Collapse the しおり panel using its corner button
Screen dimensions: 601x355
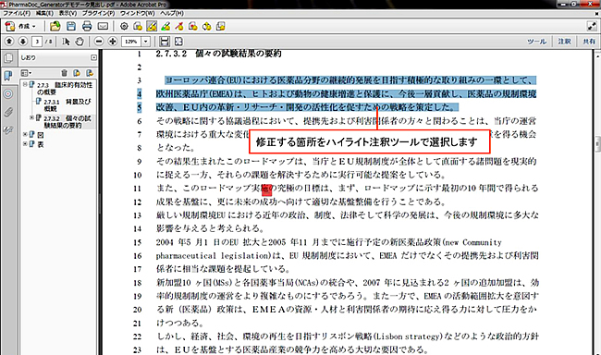coord(94,57)
